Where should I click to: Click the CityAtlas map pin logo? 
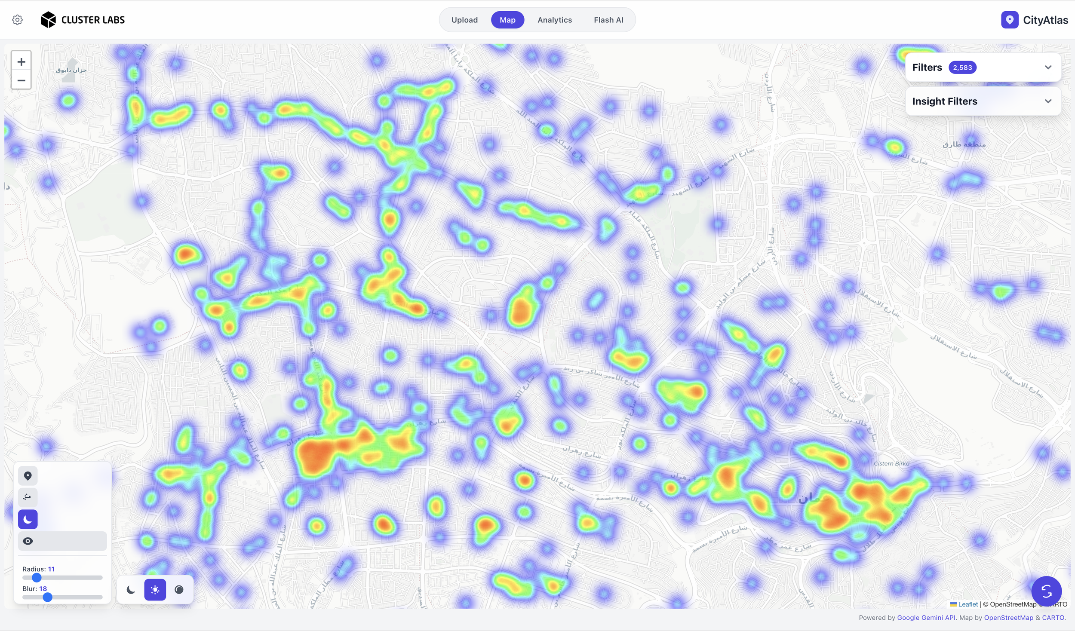1009,20
